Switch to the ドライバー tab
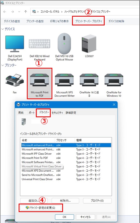Screen dimensions: 140x223 (44, 112)
